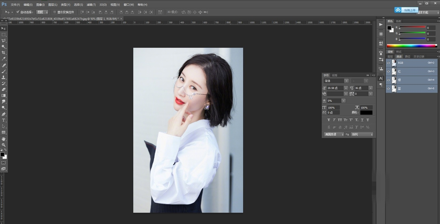Viewport: 440px width, 224px height.
Task: Open the Character panel dock icon
Action: [381, 78]
